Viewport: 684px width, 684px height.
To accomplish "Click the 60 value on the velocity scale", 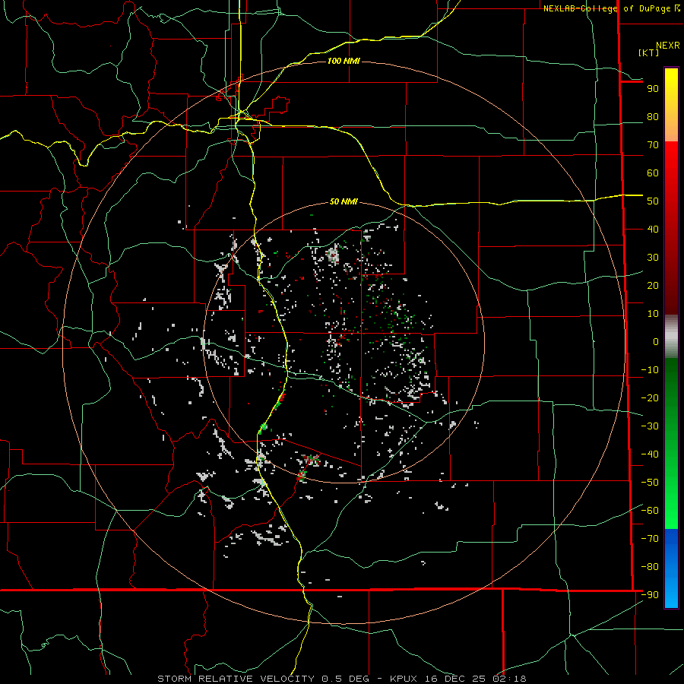I will (653, 173).
